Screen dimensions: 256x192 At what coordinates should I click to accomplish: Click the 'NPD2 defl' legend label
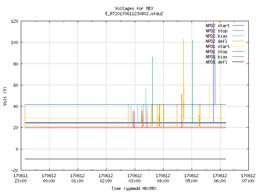tap(216, 41)
